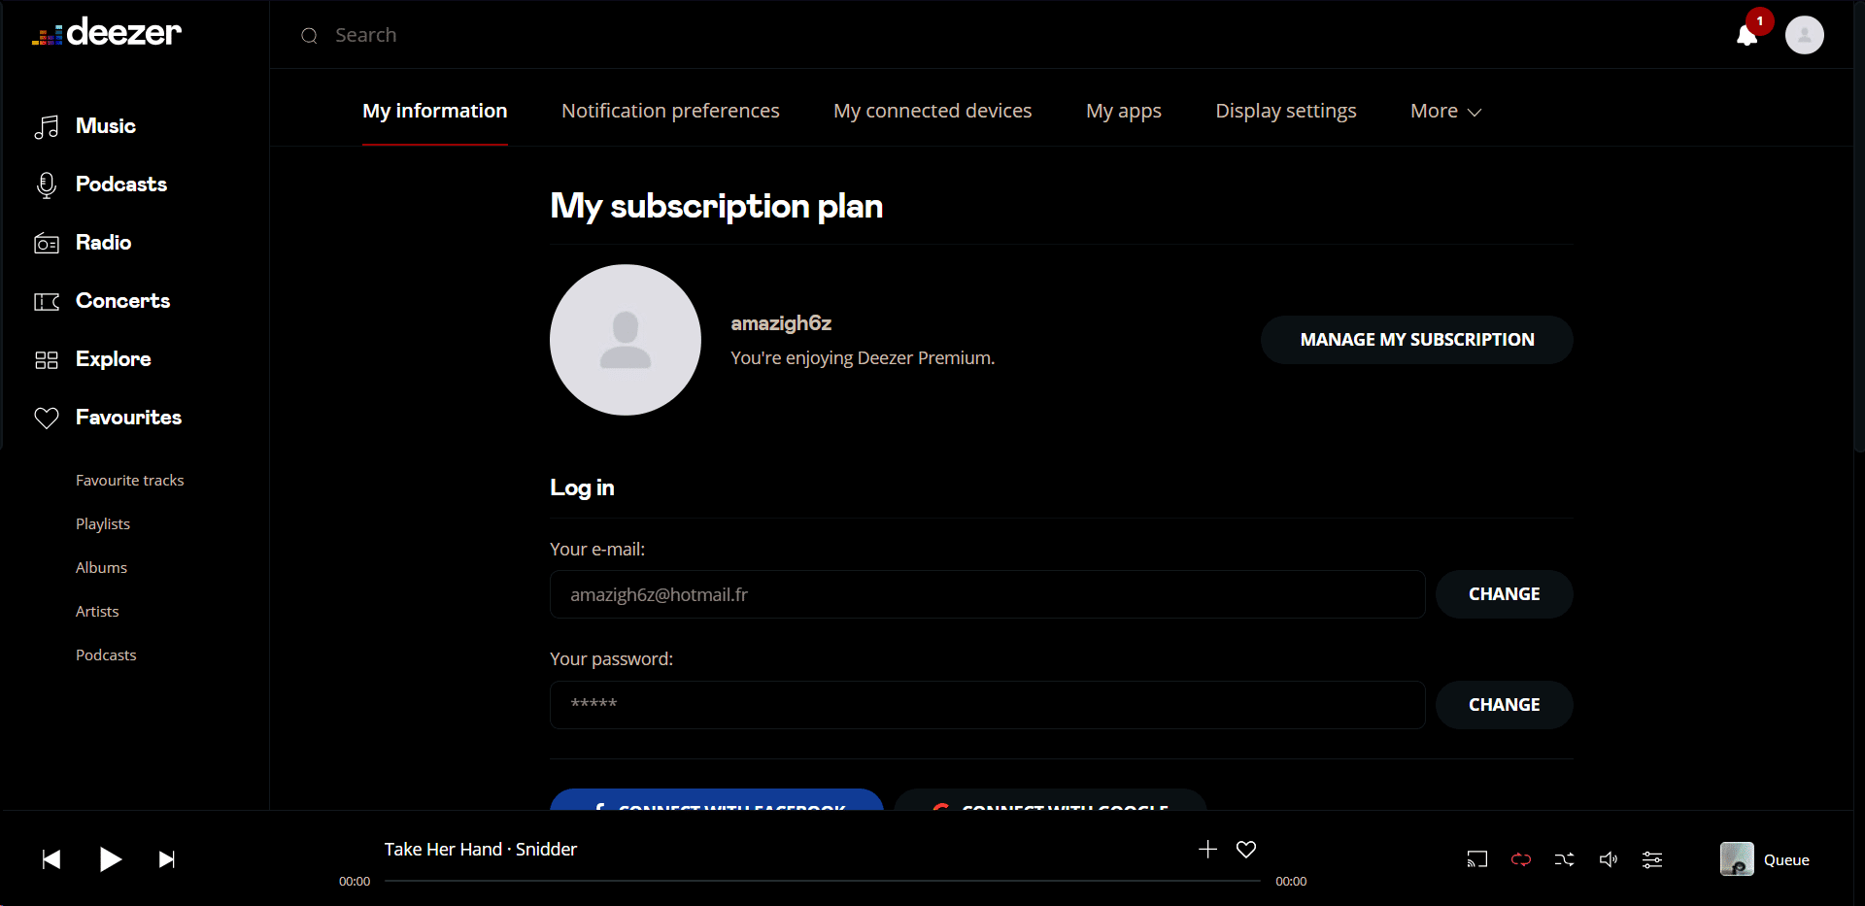Image resolution: width=1865 pixels, height=906 pixels.
Task: Open the Music section icon
Action: 47,126
